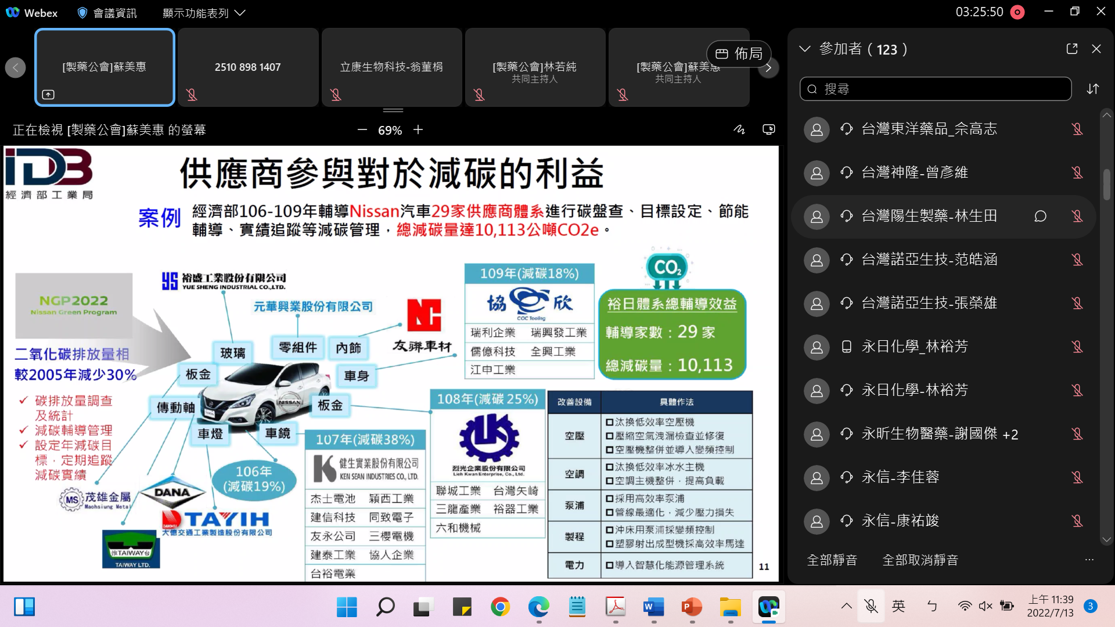Click the recording indicator icon
1115x627 pixels.
pyautogui.click(x=1017, y=12)
